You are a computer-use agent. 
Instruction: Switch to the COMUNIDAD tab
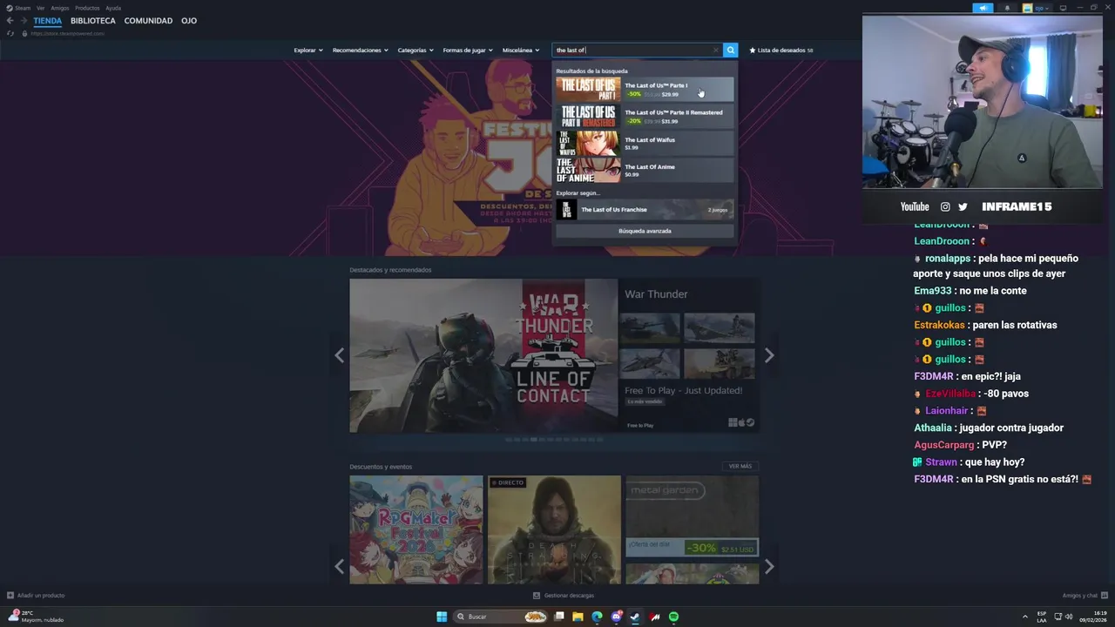148,21
